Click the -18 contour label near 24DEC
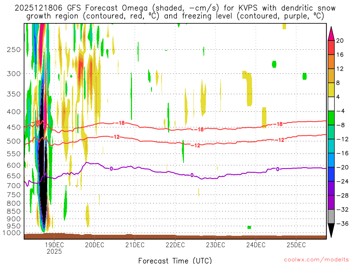 [277, 124]
